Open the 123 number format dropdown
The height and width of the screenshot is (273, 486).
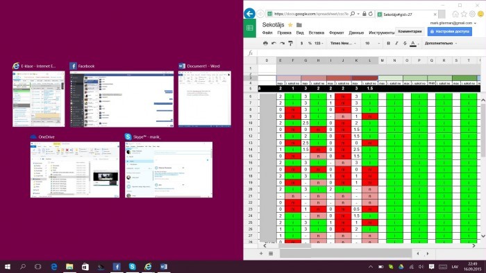(x=319, y=43)
